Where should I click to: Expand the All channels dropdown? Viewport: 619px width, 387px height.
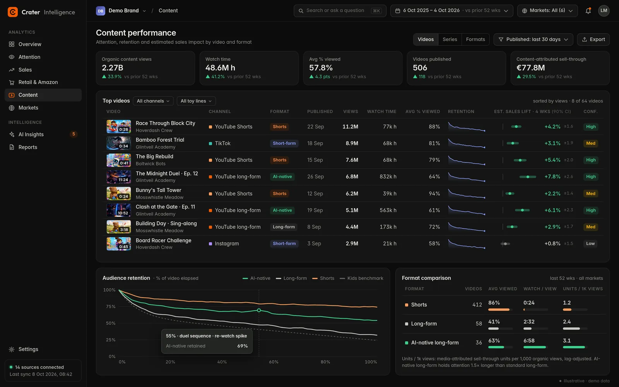(153, 101)
